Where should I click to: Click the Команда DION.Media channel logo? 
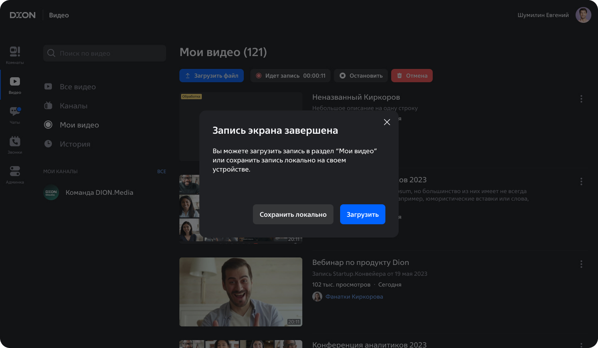pos(51,193)
